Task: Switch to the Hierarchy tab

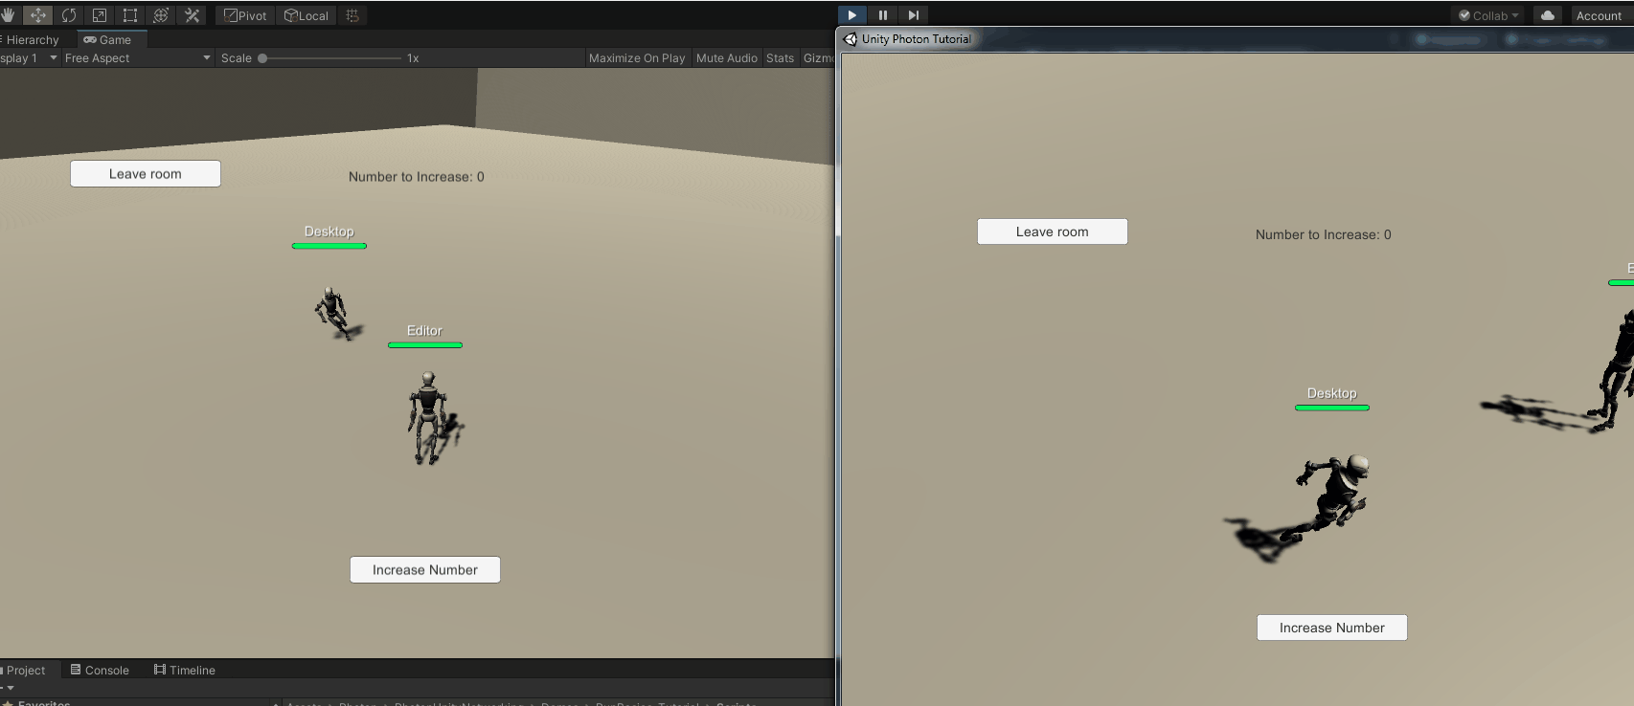Action: 31,39
